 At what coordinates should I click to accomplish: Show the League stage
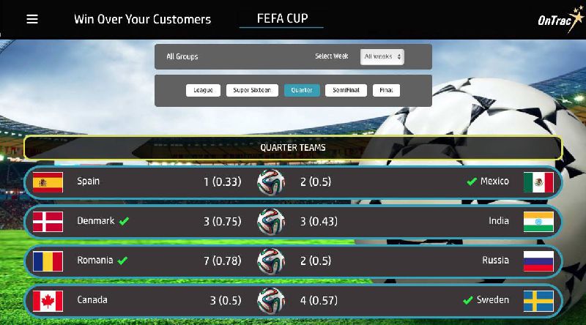coord(203,90)
